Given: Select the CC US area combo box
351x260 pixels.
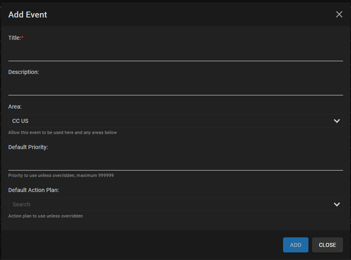Looking at the screenshot, I should tap(176, 121).
